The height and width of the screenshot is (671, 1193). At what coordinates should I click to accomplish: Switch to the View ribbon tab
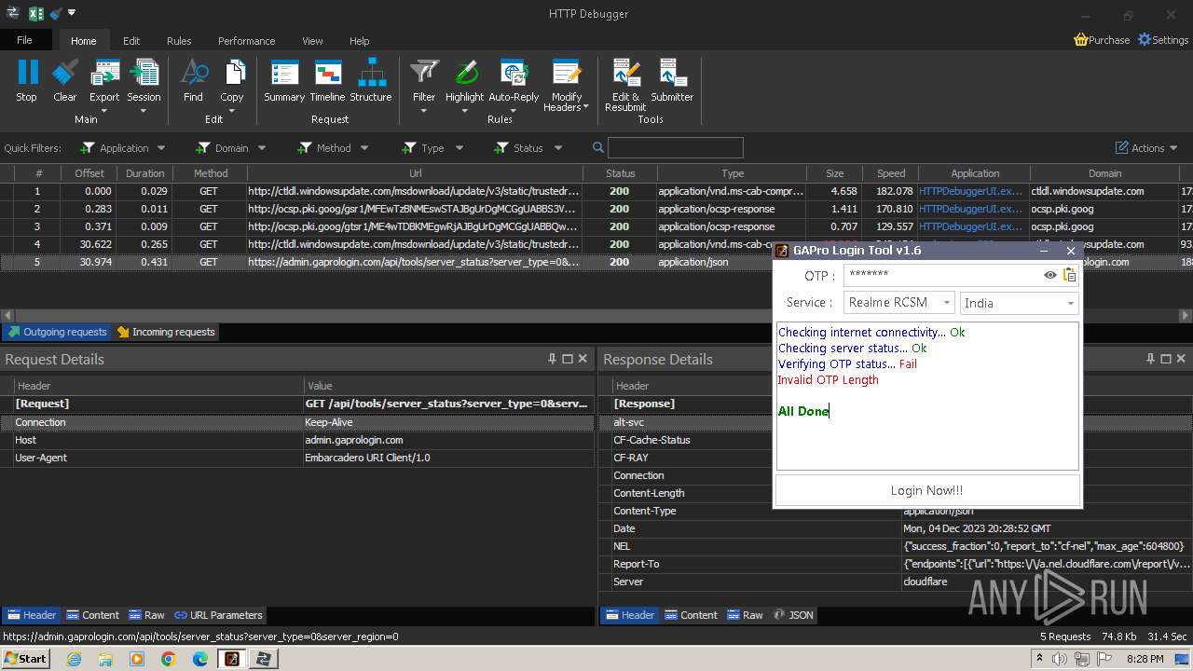point(312,41)
